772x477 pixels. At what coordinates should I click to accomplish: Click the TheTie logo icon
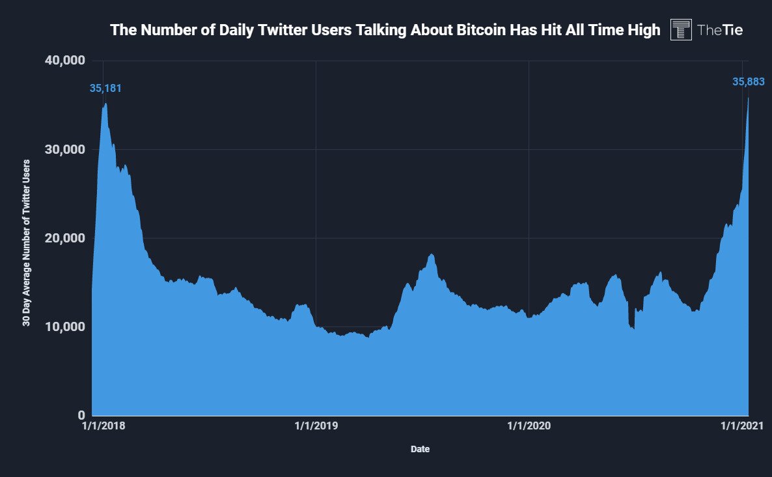[681, 29]
